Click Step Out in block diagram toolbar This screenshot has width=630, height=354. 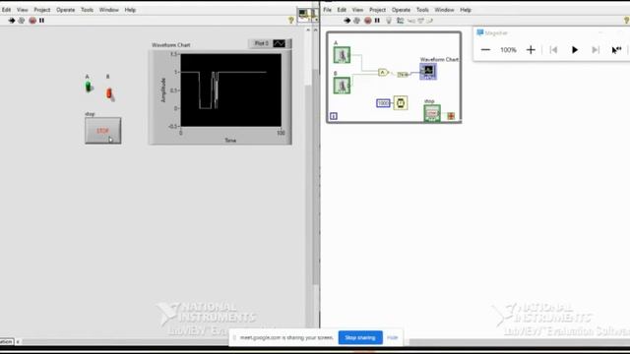(x=429, y=21)
